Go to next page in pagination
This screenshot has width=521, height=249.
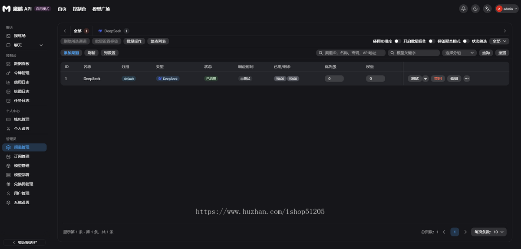pyautogui.click(x=465, y=232)
